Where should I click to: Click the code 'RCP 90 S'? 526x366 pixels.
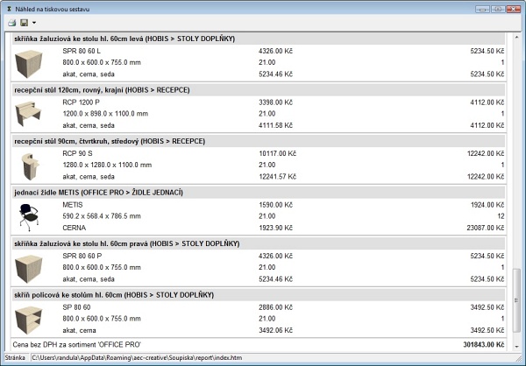click(x=77, y=153)
